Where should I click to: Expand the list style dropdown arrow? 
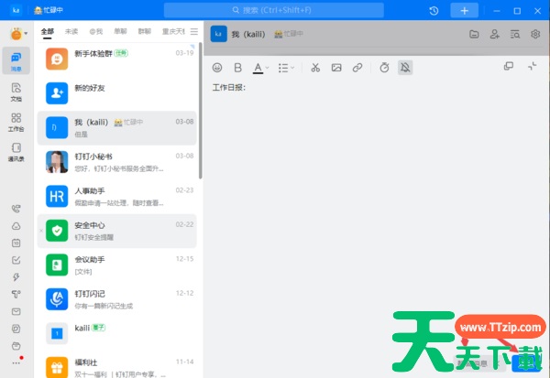(x=292, y=68)
